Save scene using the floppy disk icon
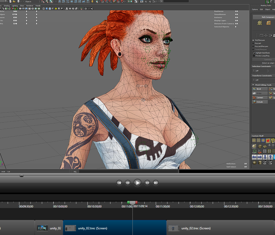This screenshot has height=235, width=275. pyautogui.click(x=19, y=1)
